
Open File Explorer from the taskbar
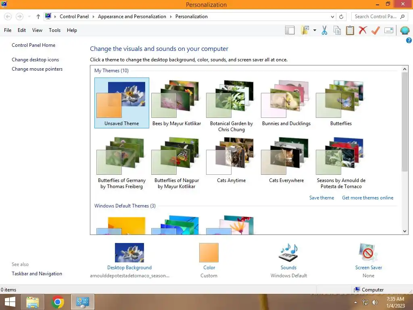(x=32, y=302)
